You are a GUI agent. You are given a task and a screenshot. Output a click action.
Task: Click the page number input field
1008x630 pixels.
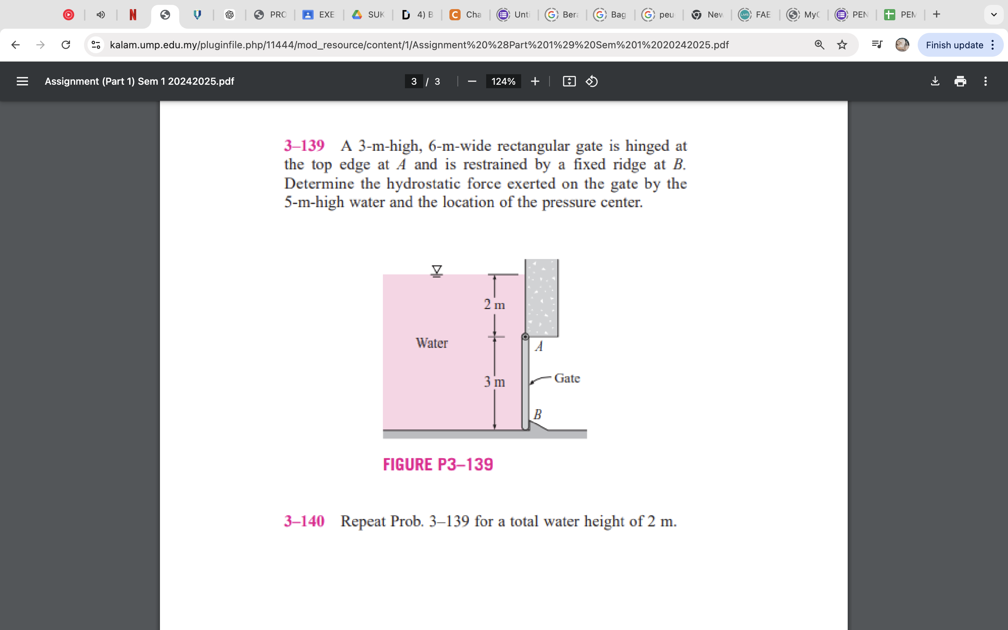pos(414,81)
